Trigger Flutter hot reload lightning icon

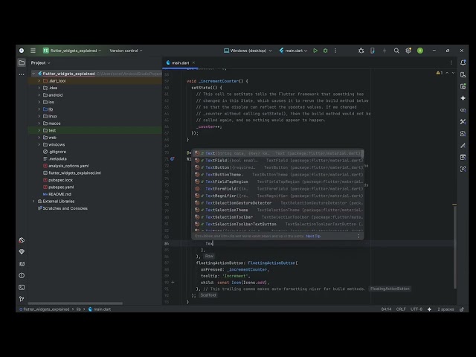385,51
